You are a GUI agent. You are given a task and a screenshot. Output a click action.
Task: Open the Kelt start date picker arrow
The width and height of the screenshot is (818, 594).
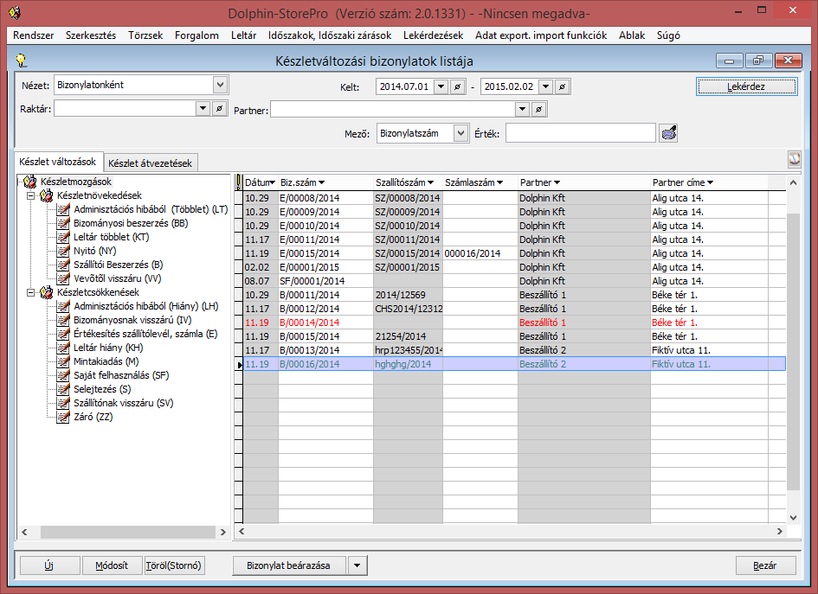[x=441, y=86]
